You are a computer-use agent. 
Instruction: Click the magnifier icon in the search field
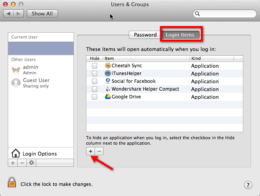point(197,14)
